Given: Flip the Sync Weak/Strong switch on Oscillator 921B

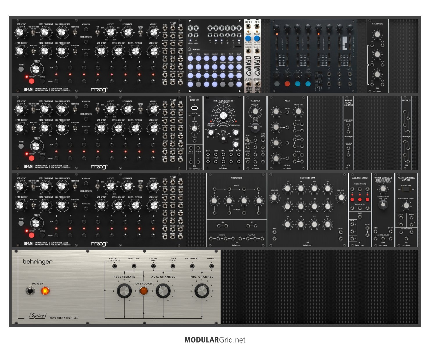Looking at the screenshot, I should click(247, 140).
